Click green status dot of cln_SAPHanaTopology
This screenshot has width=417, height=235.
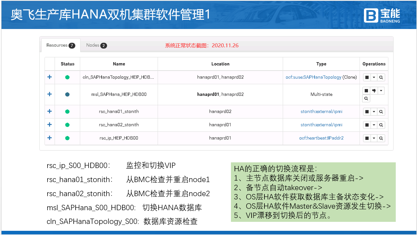click(67, 77)
